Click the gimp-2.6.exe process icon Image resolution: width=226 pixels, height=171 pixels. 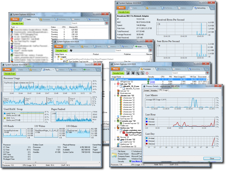118,139
